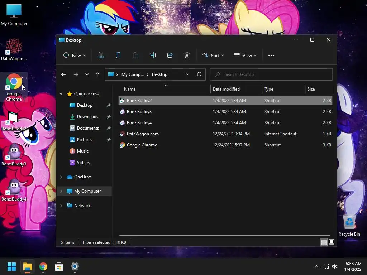The height and width of the screenshot is (275, 367).
Task: Open Desktop in Quick access
Action: (85, 105)
